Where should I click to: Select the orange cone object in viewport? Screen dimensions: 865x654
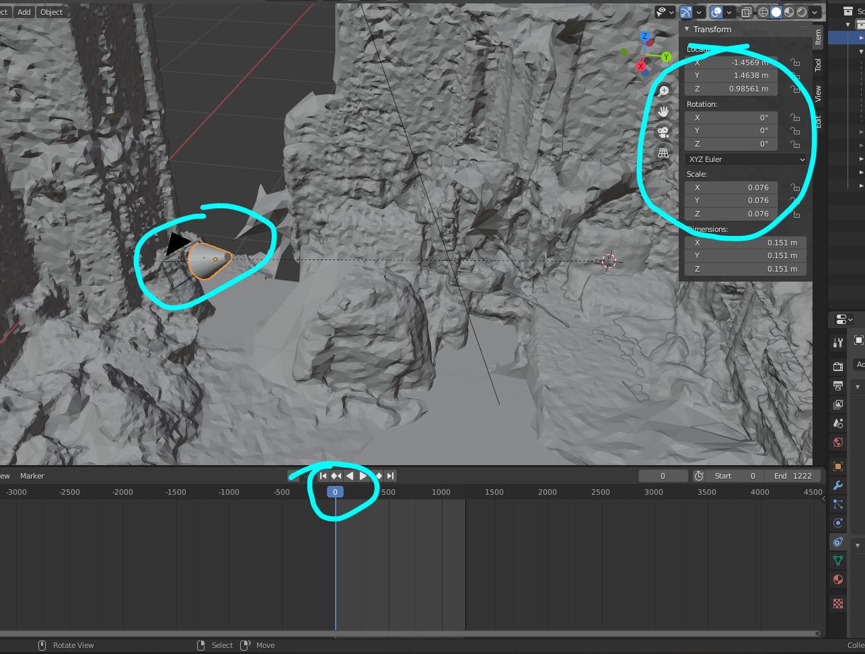(210, 260)
